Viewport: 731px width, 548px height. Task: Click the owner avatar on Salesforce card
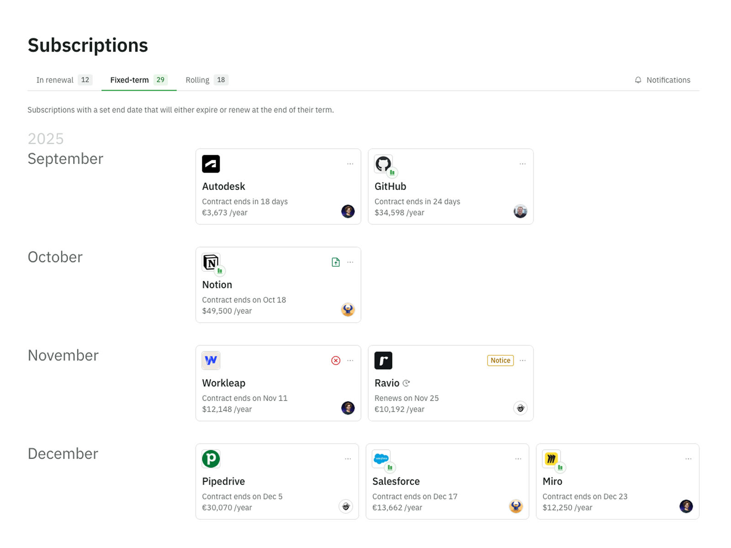(516, 506)
